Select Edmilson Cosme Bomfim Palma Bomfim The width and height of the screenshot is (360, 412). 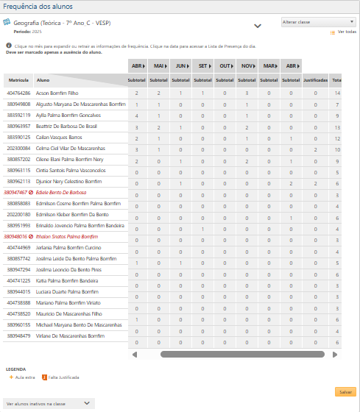coord(78,203)
